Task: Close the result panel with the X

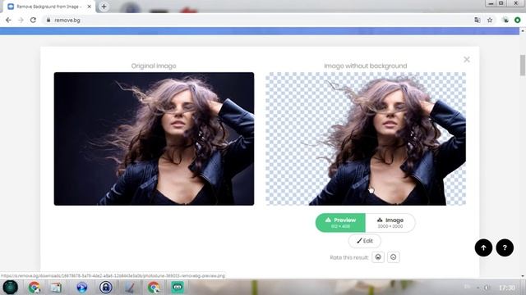Action: point(467,60)
